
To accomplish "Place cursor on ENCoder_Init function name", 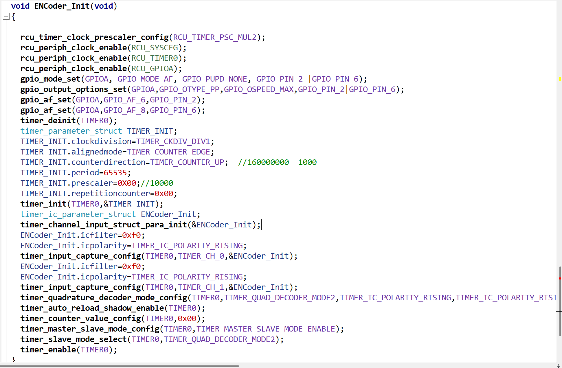I will [x=62, y=6].
